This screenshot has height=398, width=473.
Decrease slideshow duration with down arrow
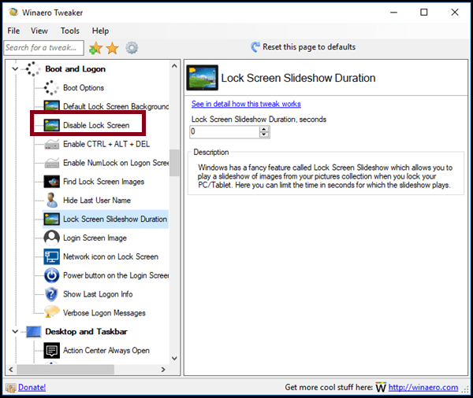point(264,135)
